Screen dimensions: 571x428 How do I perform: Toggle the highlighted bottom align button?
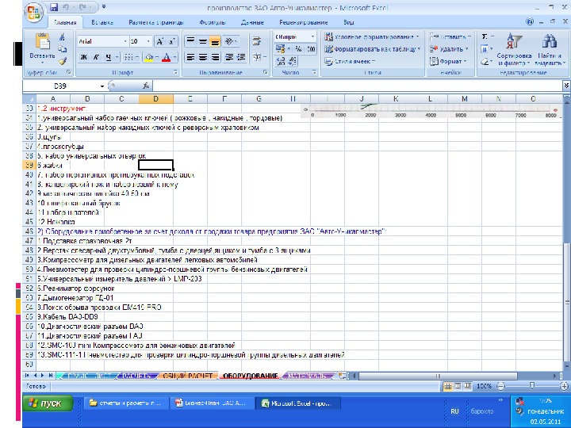tap(215, 41)
